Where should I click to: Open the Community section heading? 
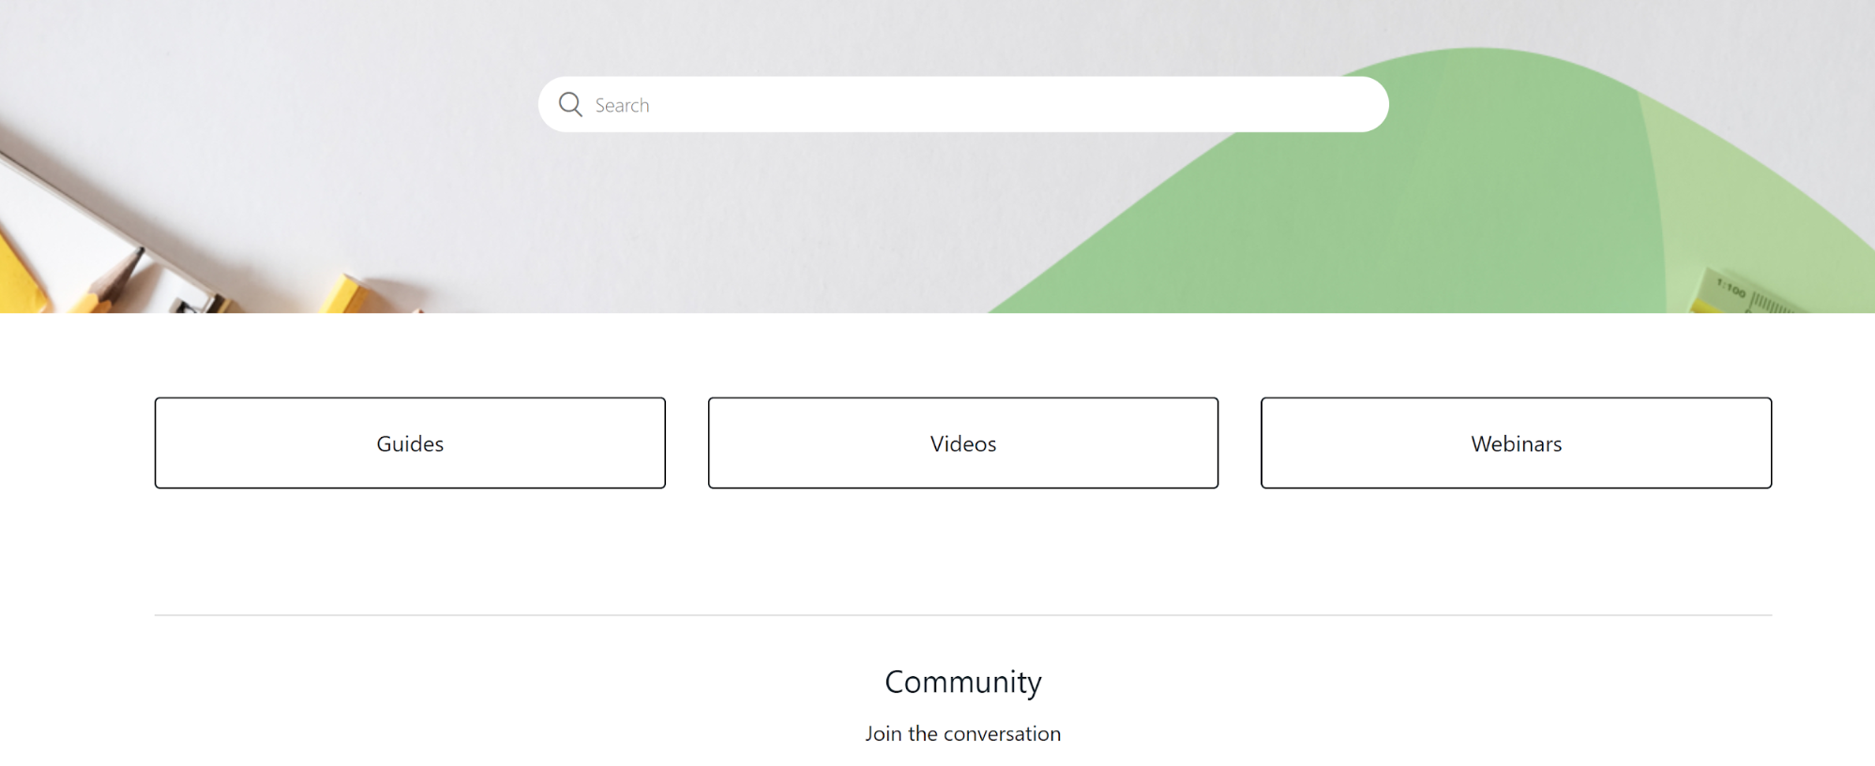pos(962,682)
